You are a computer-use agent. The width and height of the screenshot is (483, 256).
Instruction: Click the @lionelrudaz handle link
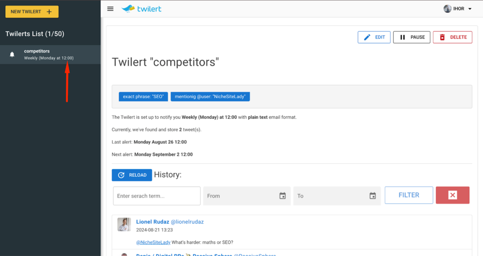pos(187,222)
